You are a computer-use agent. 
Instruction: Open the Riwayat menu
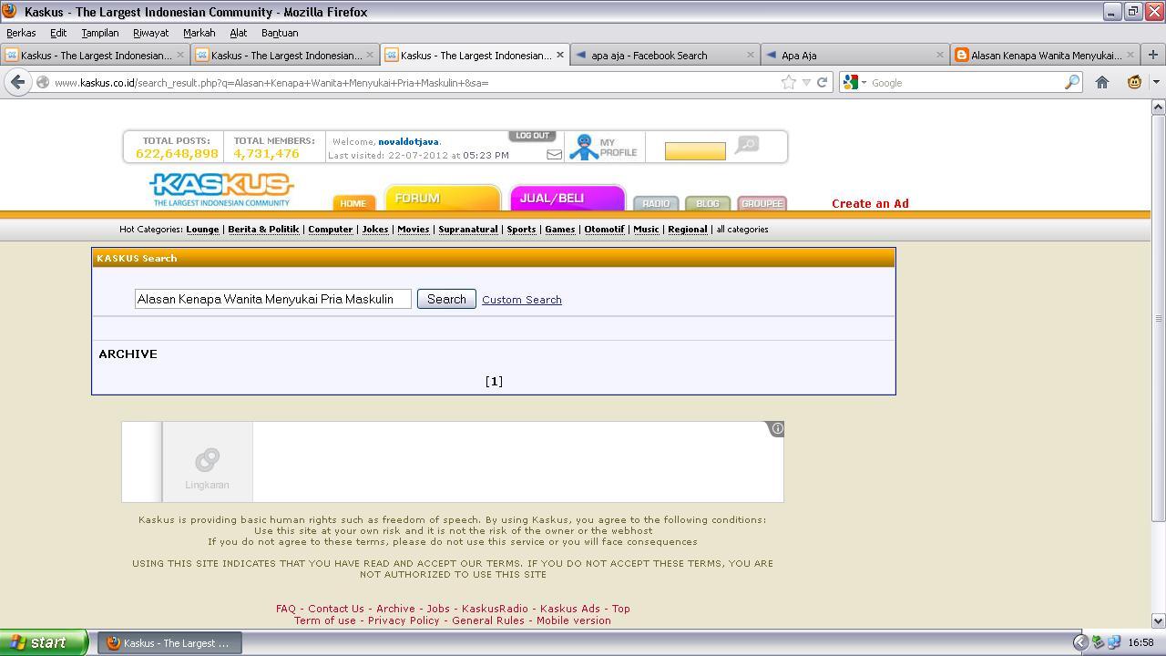click(x=150, y=33)
